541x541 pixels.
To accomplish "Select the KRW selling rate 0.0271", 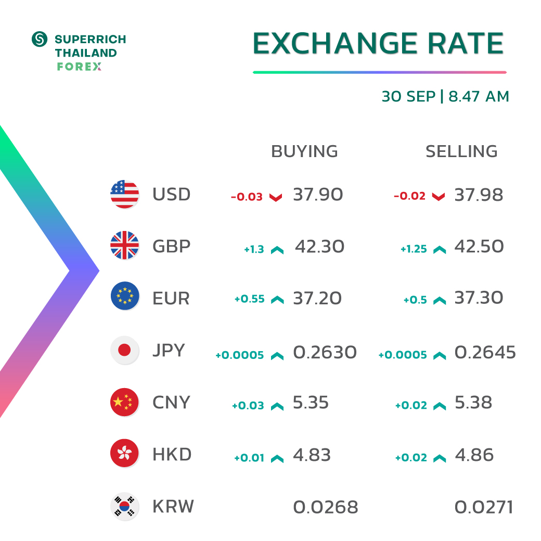I will 484,507.
